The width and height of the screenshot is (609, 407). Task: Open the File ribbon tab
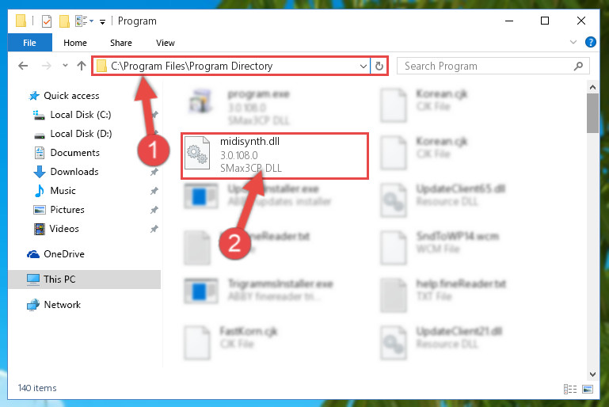click(29, 43)
